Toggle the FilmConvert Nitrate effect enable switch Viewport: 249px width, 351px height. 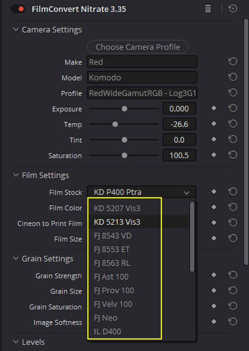(x=18, y=9)
